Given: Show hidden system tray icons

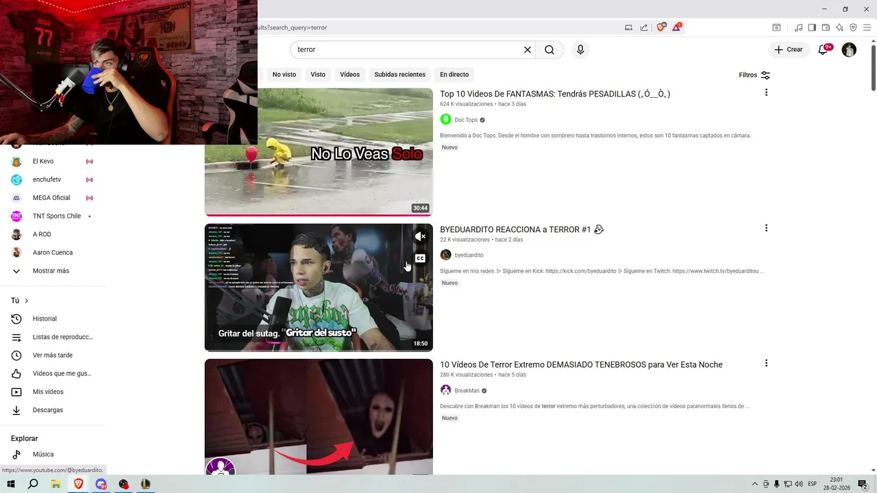Looking at the screenshot, I should [x=755, y=484].
